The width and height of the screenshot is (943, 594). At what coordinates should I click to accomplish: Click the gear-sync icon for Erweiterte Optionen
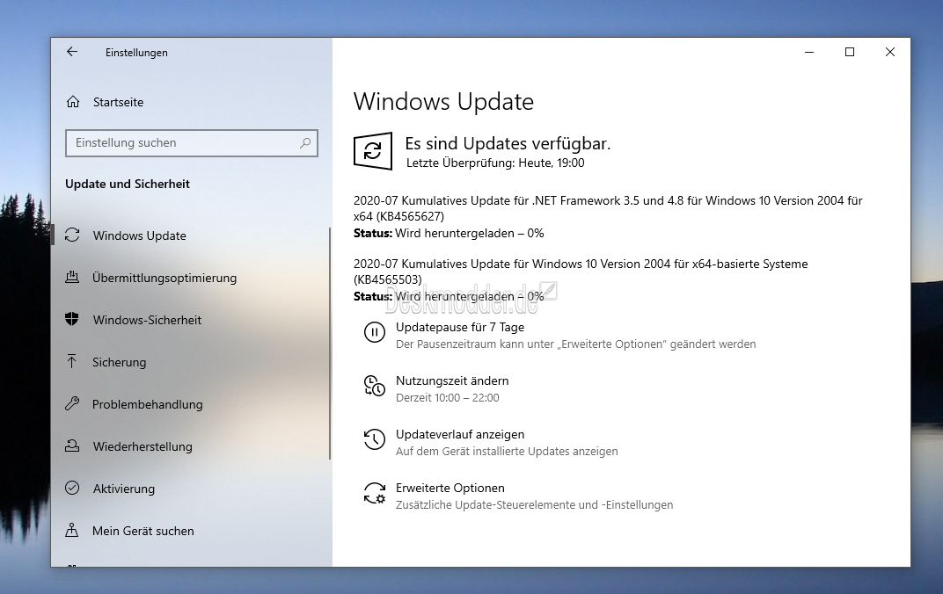[374, 493]
